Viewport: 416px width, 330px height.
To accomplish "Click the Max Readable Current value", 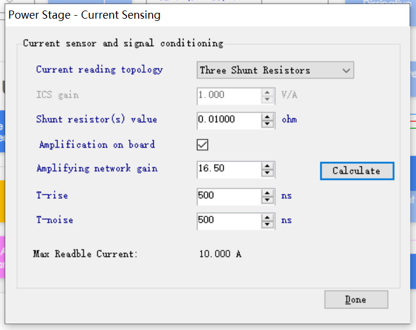I will 220,254.
